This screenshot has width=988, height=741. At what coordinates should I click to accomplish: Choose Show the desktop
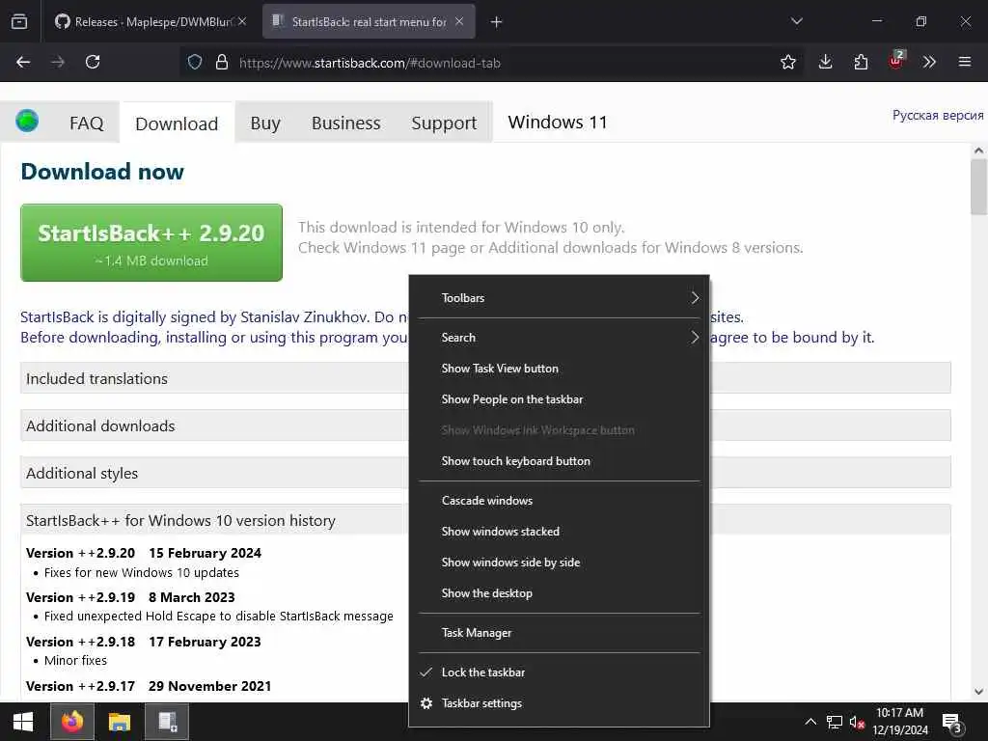pyautogui.click(x=559, y=593)
